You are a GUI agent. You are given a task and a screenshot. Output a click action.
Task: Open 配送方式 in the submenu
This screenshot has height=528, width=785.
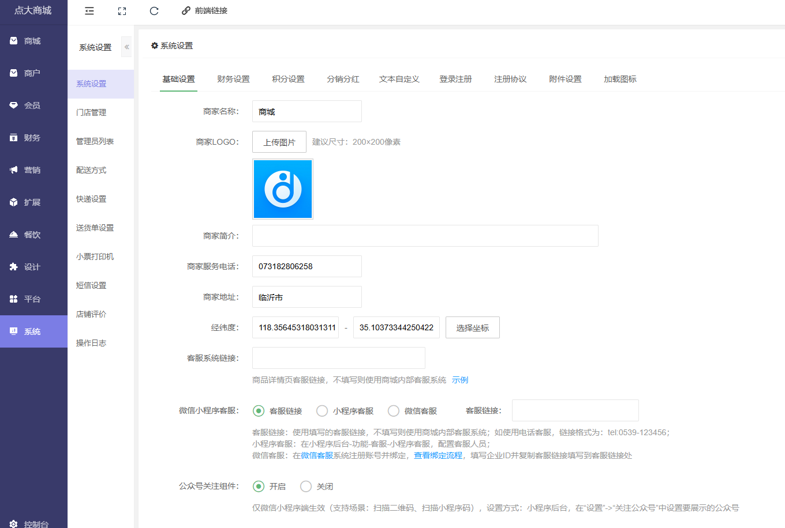(x=100, y=170)
